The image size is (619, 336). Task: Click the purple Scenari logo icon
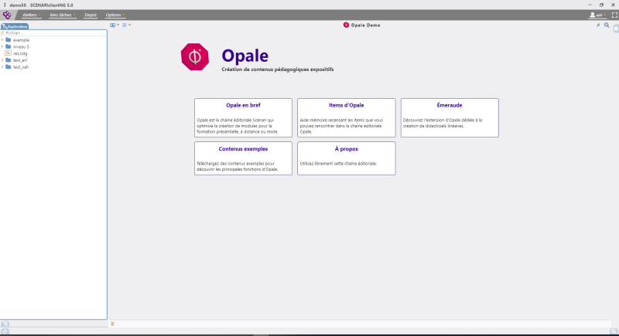[7, 15]
